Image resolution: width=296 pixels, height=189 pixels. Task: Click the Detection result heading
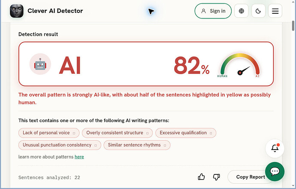(x=38, y=34)
